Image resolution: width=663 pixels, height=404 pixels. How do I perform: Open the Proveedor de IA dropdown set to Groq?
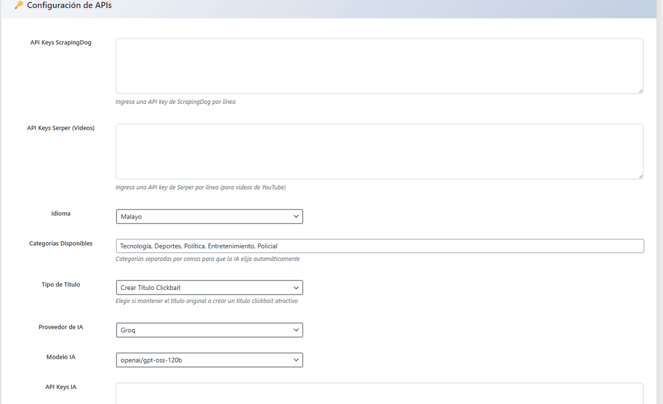[209, 330]
